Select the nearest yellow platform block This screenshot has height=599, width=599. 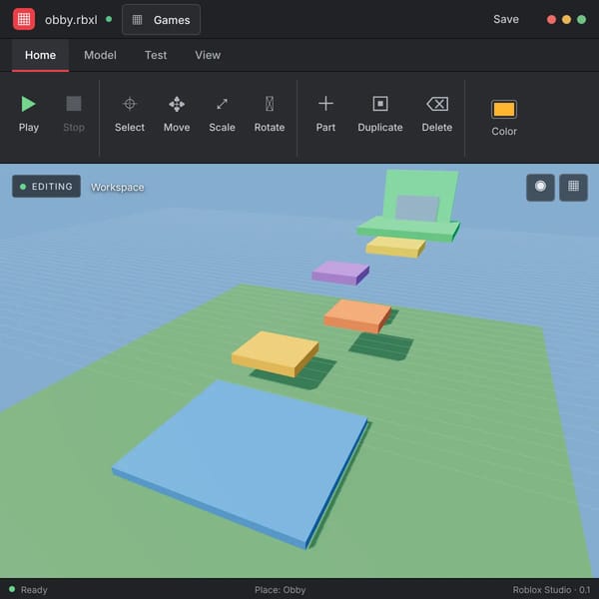tap(276, 353)
